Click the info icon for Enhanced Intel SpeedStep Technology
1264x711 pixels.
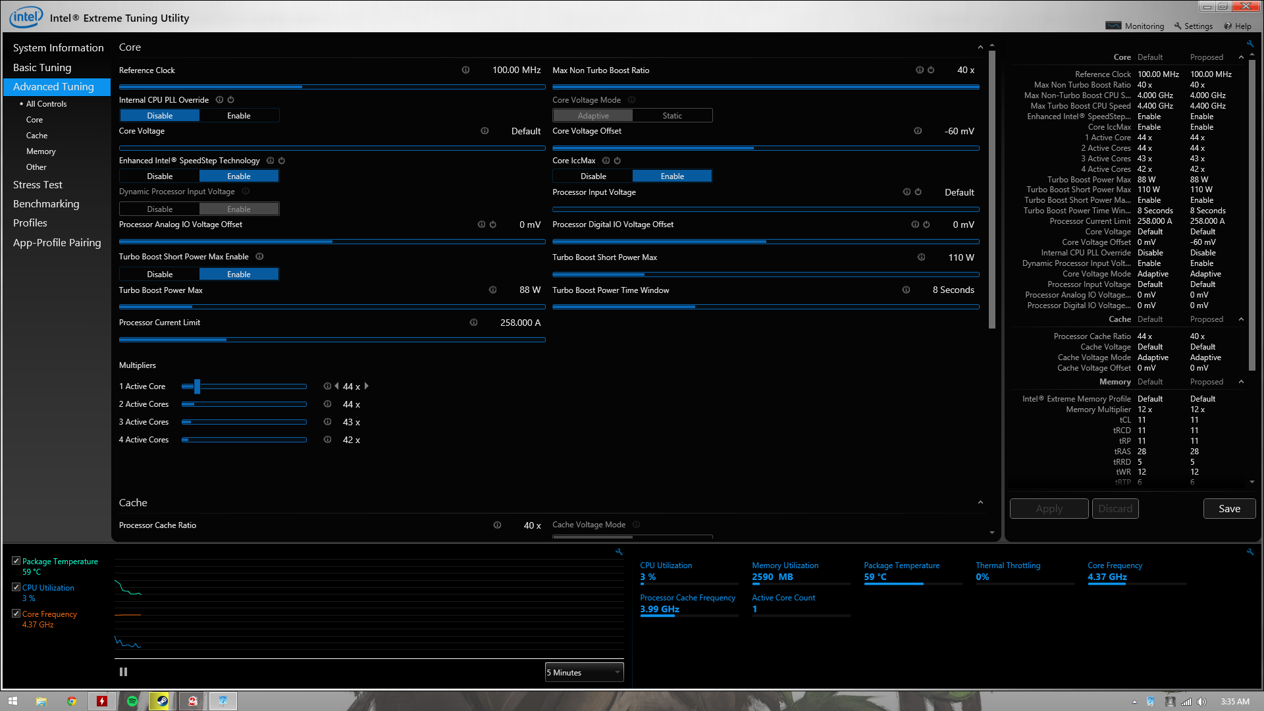[x=271, y=161]
